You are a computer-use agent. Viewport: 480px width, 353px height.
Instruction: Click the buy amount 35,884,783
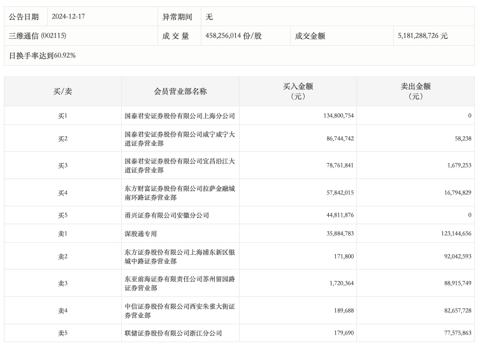tap(340, 233)
